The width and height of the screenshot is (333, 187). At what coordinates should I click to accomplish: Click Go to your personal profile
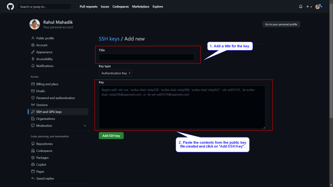(x=281, y=25)
